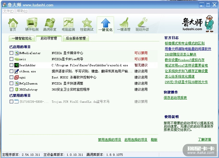This screenshot has width=219, height=158.
Task: Click Trojan.PSW.Win32.GameOLx description text
Action: coord(81,102)
